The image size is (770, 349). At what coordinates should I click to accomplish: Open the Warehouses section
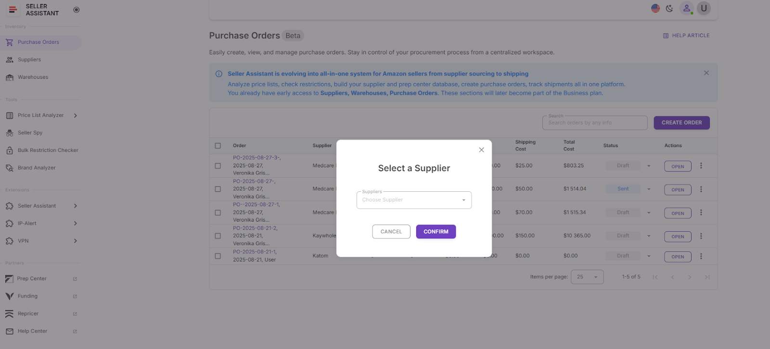tap(33, 77)
